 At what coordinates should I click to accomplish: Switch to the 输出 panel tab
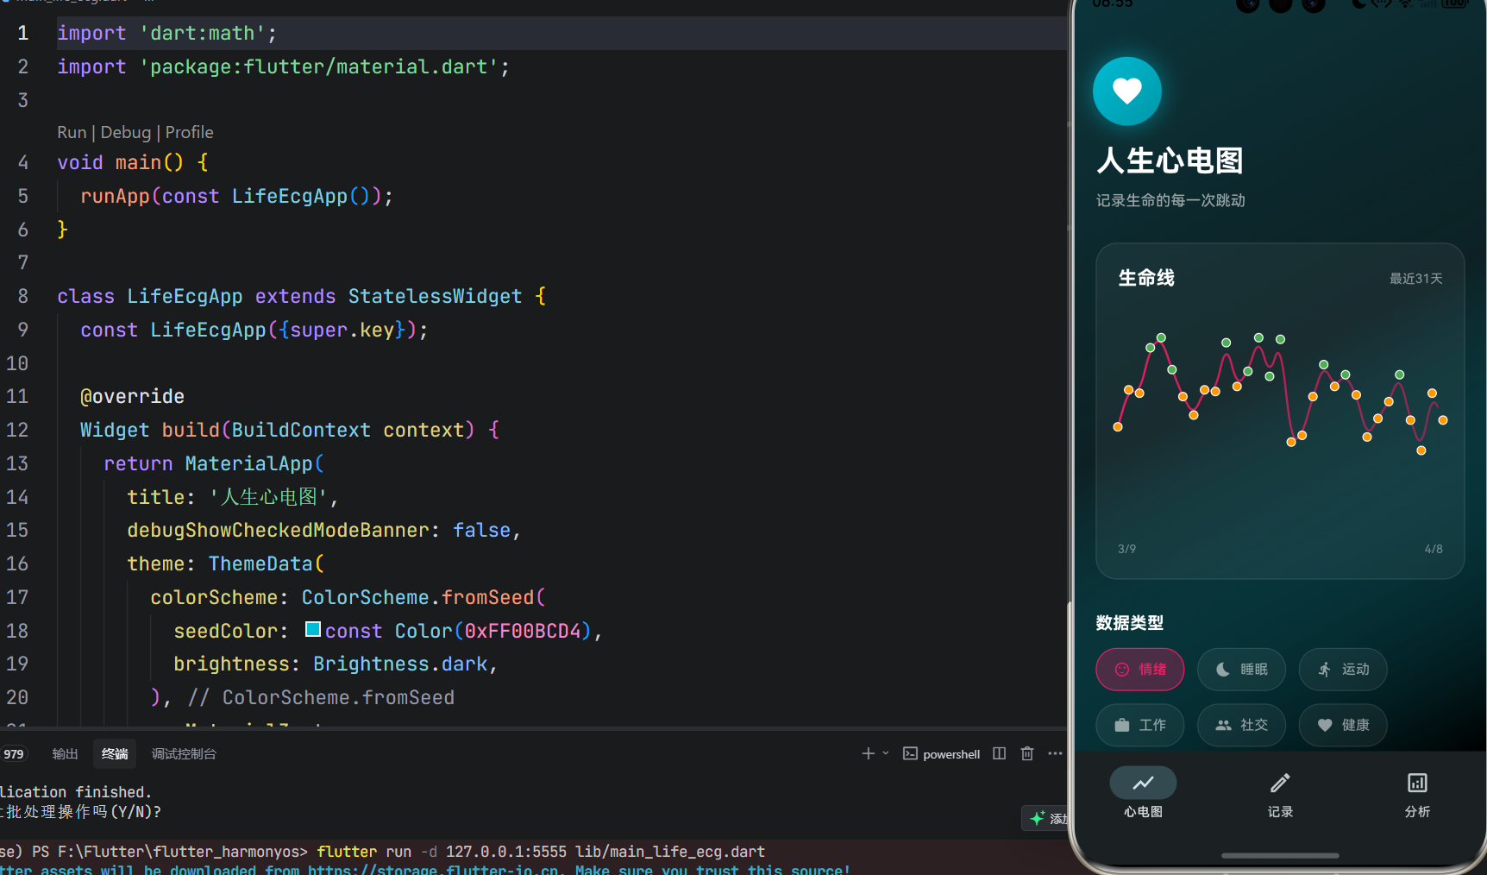click(65, 754)
